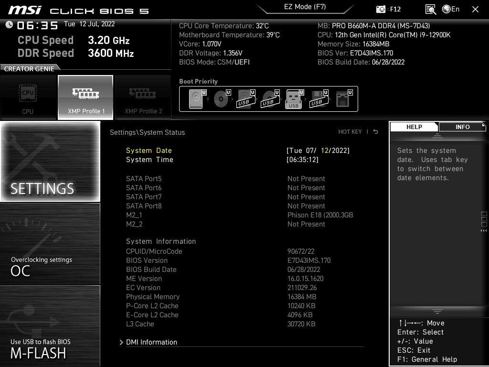
Task: Open M-FLASH to flash BIOS
Action: [50, 326]
